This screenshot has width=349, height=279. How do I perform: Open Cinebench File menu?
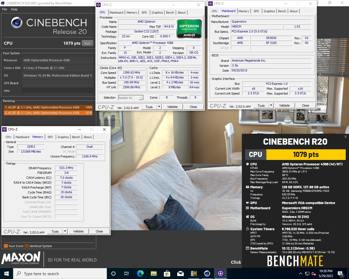5,9
